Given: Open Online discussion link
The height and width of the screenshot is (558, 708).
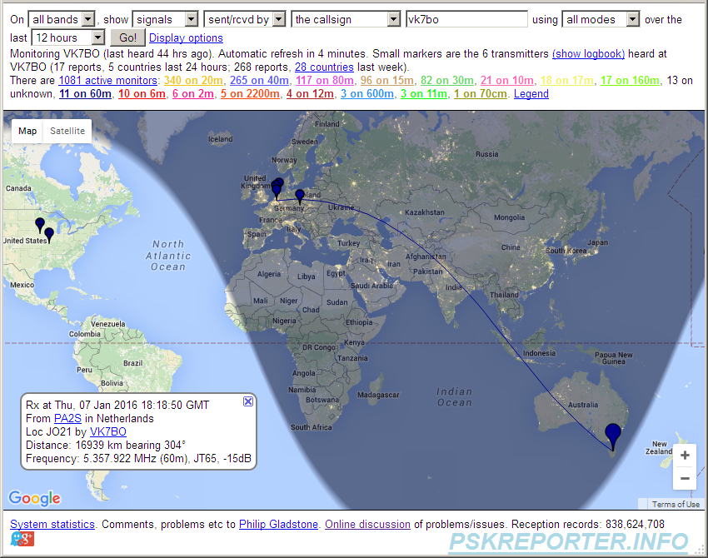Looking at the screenshot, I should (x=367, y=524).
